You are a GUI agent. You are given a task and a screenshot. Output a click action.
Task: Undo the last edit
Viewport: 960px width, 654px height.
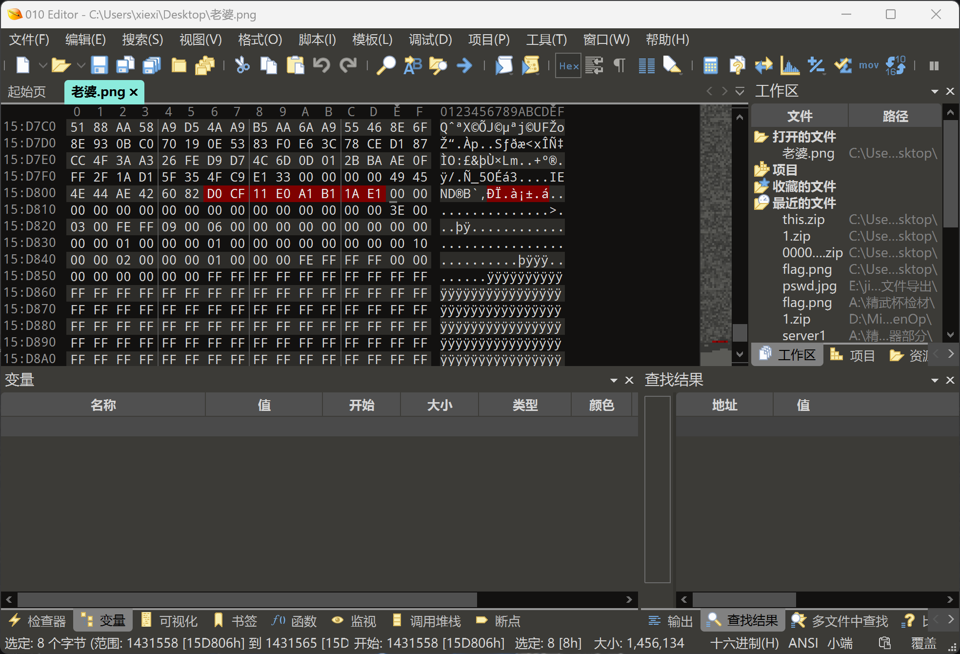coord(321,65)
